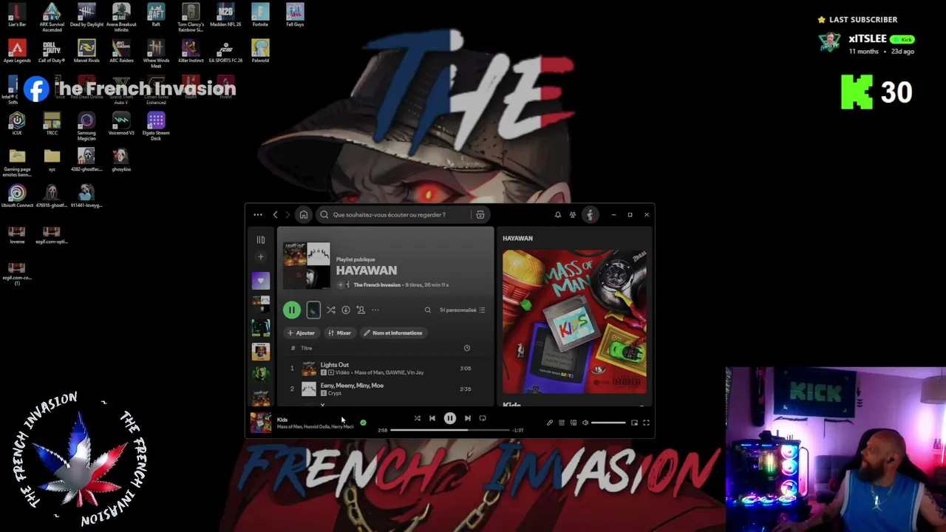Select the xyz folder on desktop
Viewport: 946px width, 532px height.
point(52,160)
